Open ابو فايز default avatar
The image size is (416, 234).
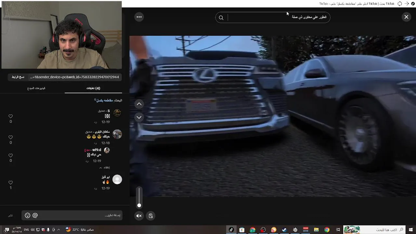pos(117,179)
